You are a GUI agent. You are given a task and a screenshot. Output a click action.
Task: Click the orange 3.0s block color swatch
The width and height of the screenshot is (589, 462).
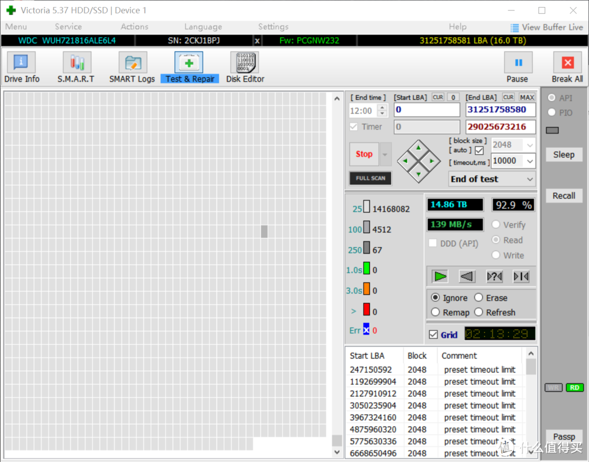pos(366,289)
